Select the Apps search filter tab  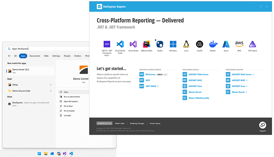(23, 56)
